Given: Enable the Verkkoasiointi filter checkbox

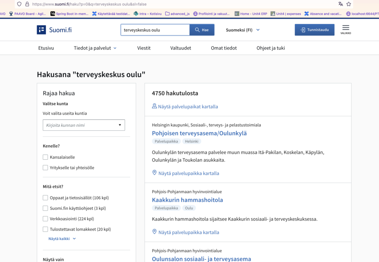Looking at the screenshot, I should [x=45, y=219].
